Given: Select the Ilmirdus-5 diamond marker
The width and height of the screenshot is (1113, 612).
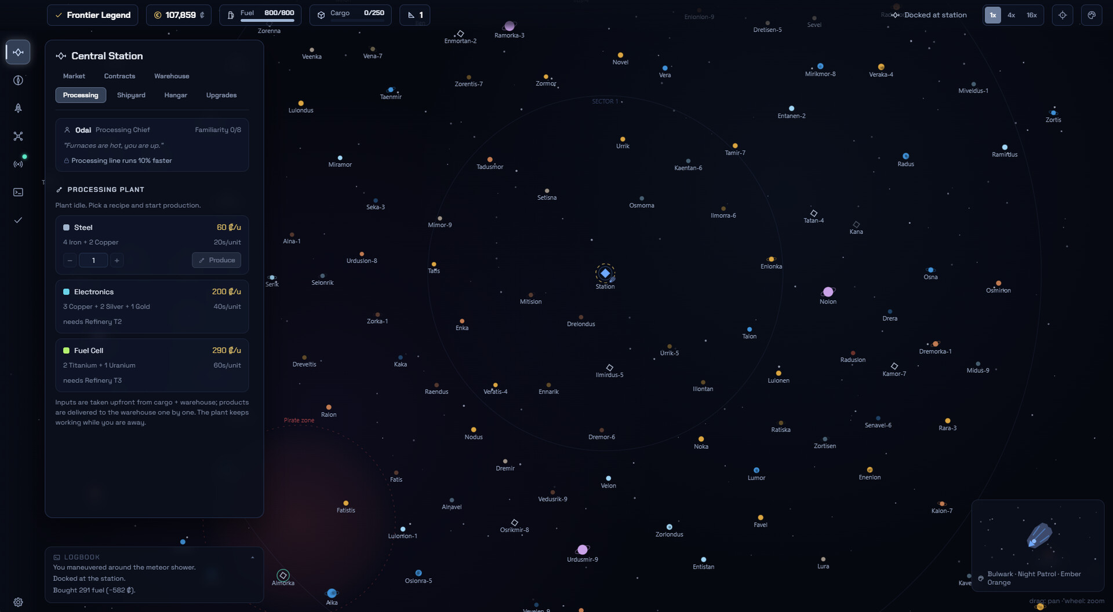Looking at the screenshot, I should [x=610, y=368].
